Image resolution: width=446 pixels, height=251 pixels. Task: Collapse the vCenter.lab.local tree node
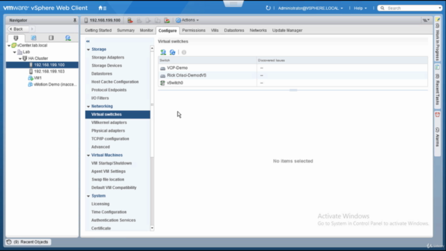point(9,45)
